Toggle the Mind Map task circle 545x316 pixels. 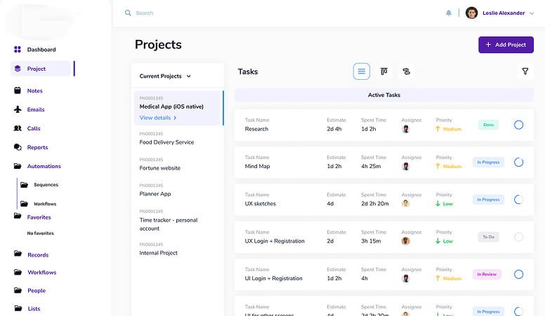518,162
